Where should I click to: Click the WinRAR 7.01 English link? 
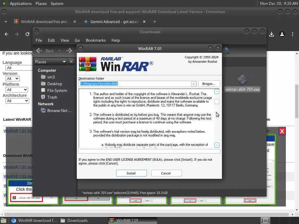[x=18, y=131]
